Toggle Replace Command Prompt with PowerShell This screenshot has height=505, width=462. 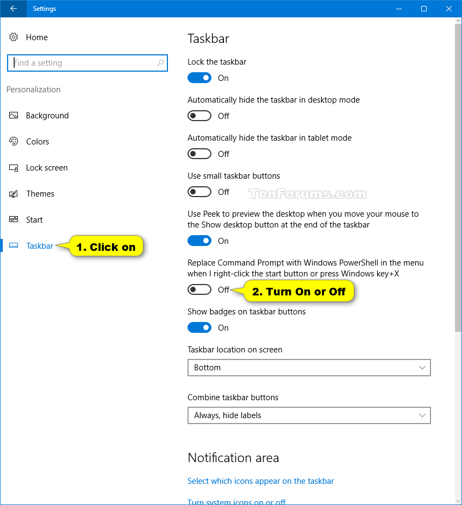199,289
